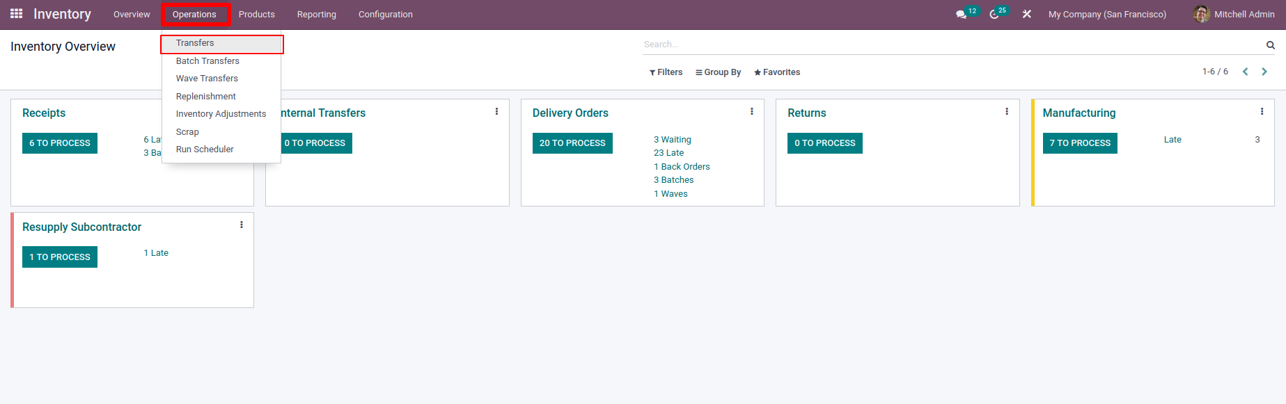Open 23 Late delivery orders

coord(668,153)
